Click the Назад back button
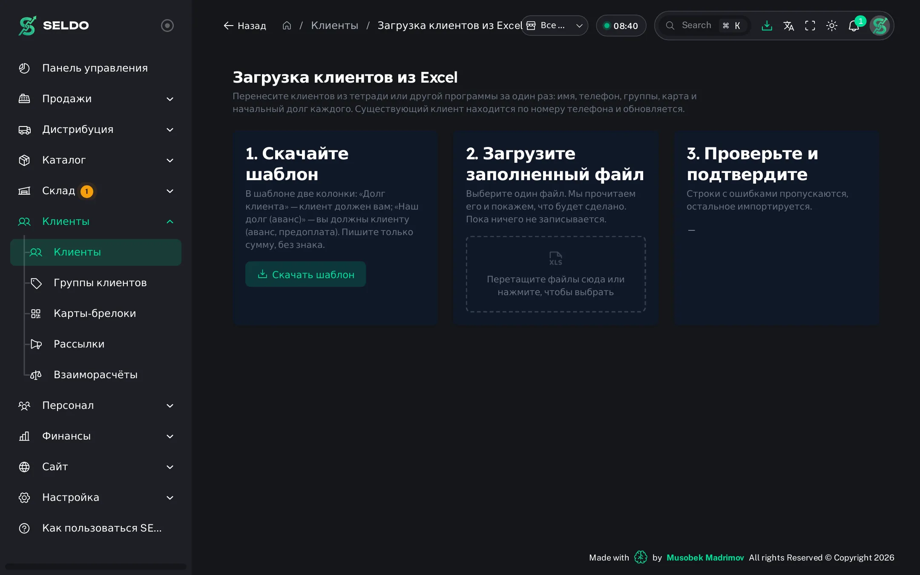The image size is (920, 575). 245,26
